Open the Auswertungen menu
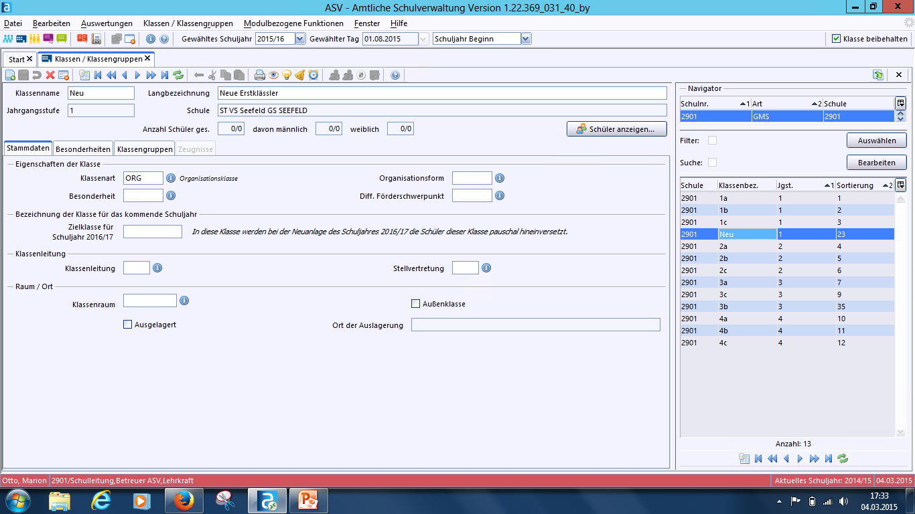This screenshot has width=915, height=514. pos(107,23)
